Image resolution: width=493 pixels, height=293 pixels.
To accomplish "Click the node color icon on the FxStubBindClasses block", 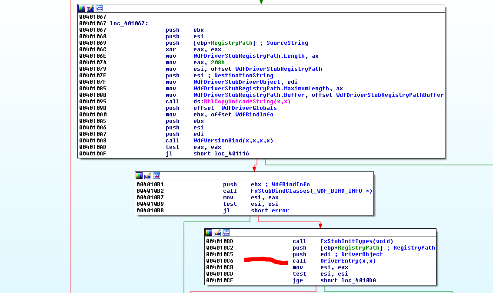I will click(139, 176).
